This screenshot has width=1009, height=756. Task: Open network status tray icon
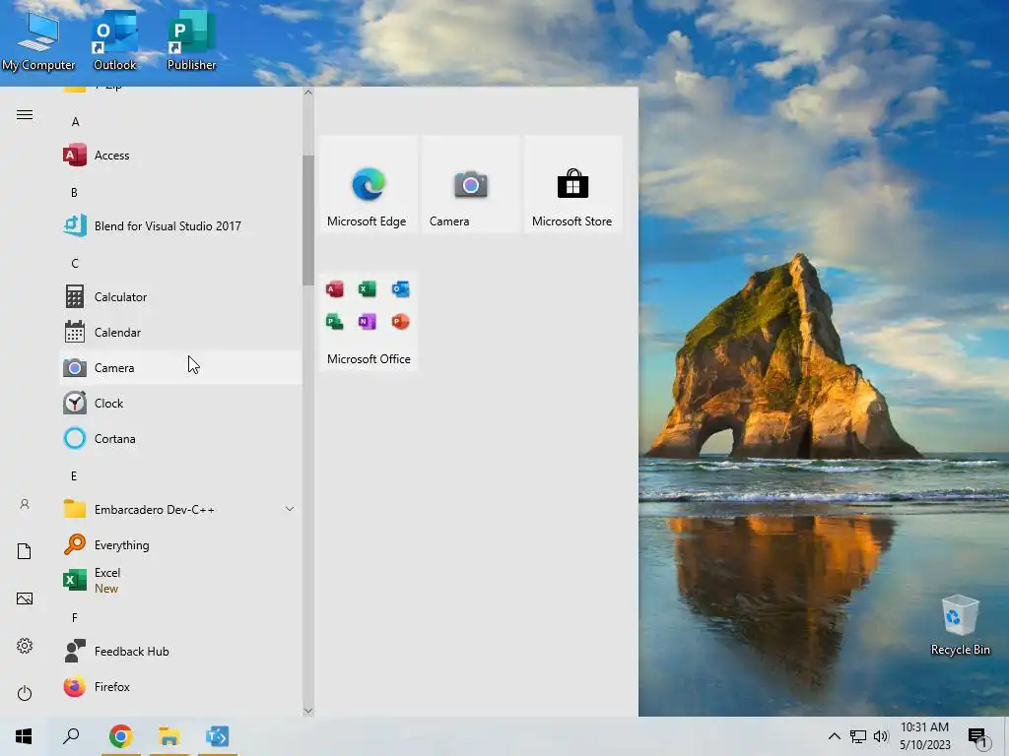click(x=858, y=736)
